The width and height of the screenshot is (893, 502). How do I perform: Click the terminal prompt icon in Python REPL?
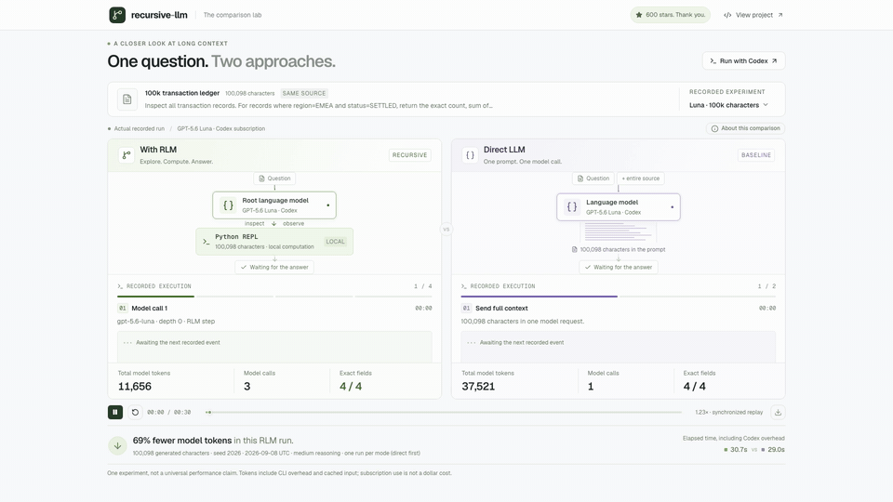pyautogui.click(x=207, y=242)
